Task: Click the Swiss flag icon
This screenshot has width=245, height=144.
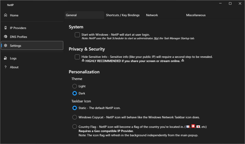Action: [193, 126]
